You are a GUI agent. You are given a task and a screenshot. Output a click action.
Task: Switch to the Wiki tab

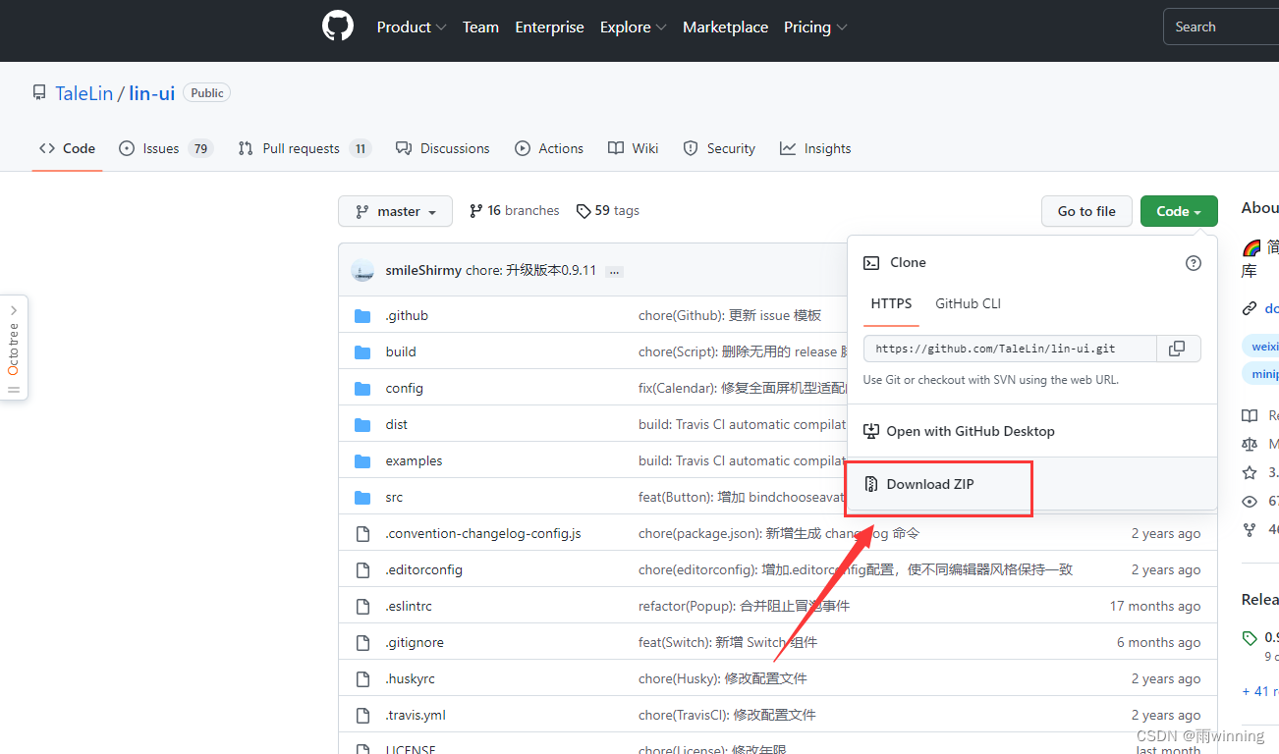[x=633, y=149]
